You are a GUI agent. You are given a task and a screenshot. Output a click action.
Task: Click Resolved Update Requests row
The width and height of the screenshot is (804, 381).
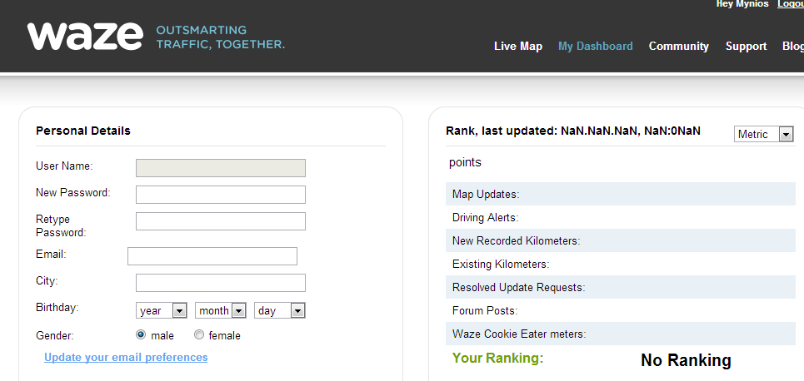point(621,287)
